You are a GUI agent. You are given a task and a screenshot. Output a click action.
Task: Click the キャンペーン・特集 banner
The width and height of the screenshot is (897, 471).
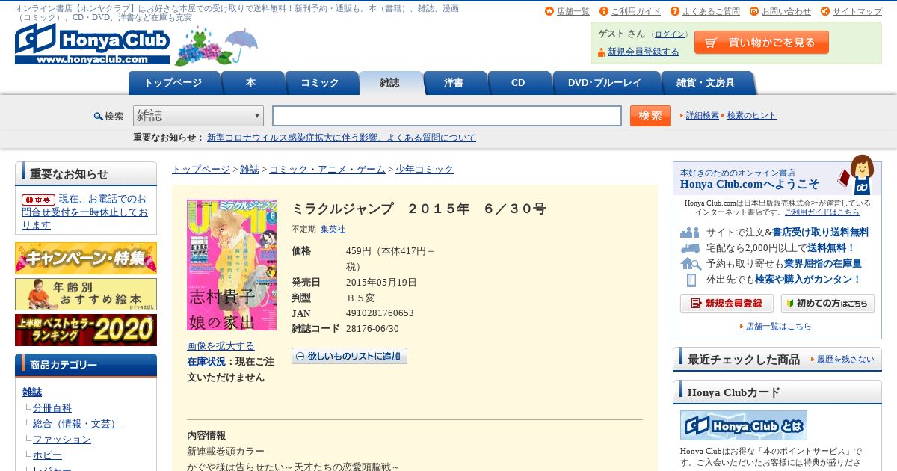pyautogui.click(x=86, y=258)
